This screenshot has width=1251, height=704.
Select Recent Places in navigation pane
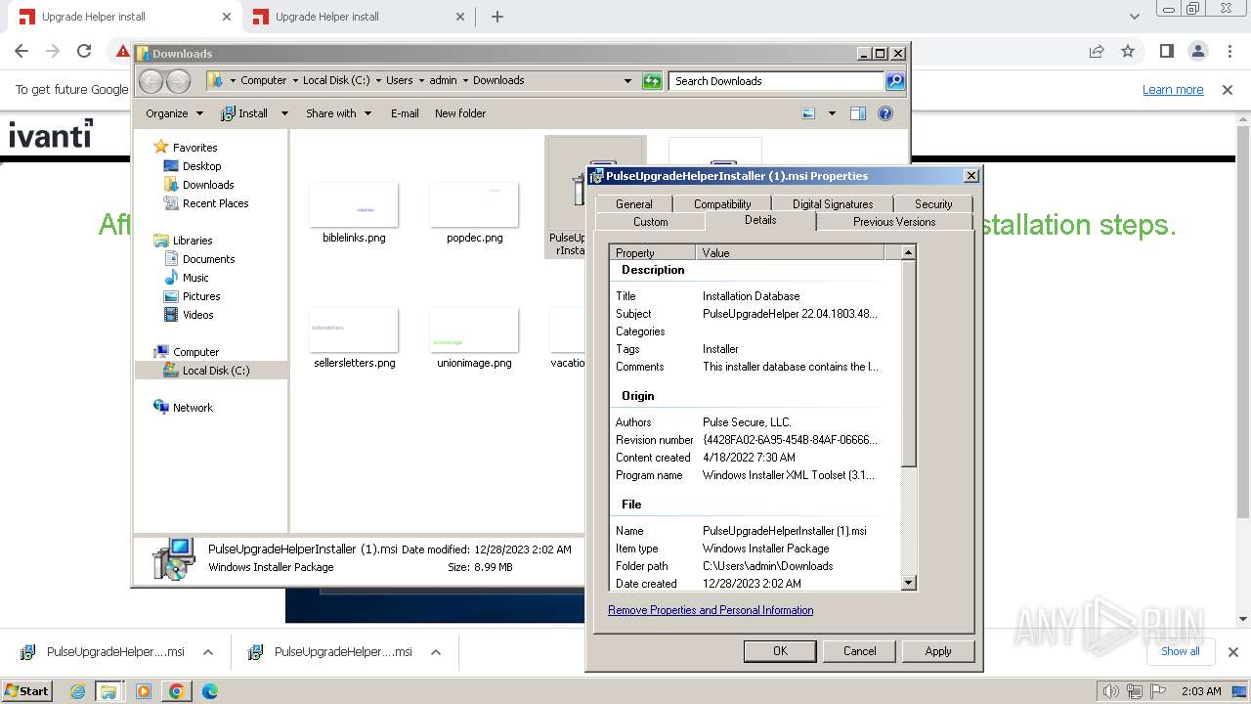click(x=215, y=203)
